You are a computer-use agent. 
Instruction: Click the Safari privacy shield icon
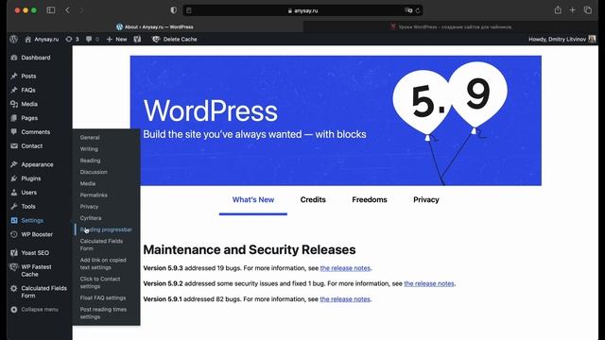[174, 10]
